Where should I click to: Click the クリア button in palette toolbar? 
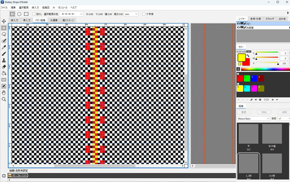[x=266, y=100]
